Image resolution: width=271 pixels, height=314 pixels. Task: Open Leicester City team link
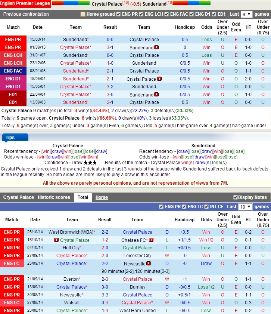point(137,256)
